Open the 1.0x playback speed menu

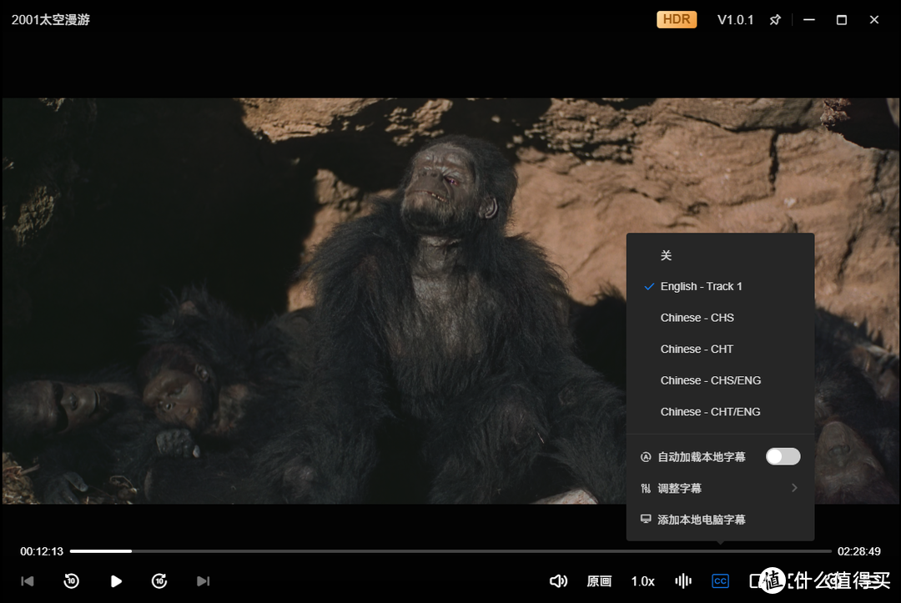[x=642, y=581]
